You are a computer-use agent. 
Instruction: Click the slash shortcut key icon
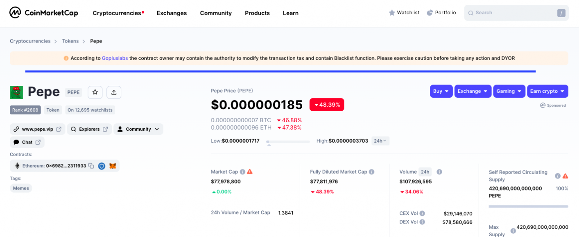[x=561, y=13]
